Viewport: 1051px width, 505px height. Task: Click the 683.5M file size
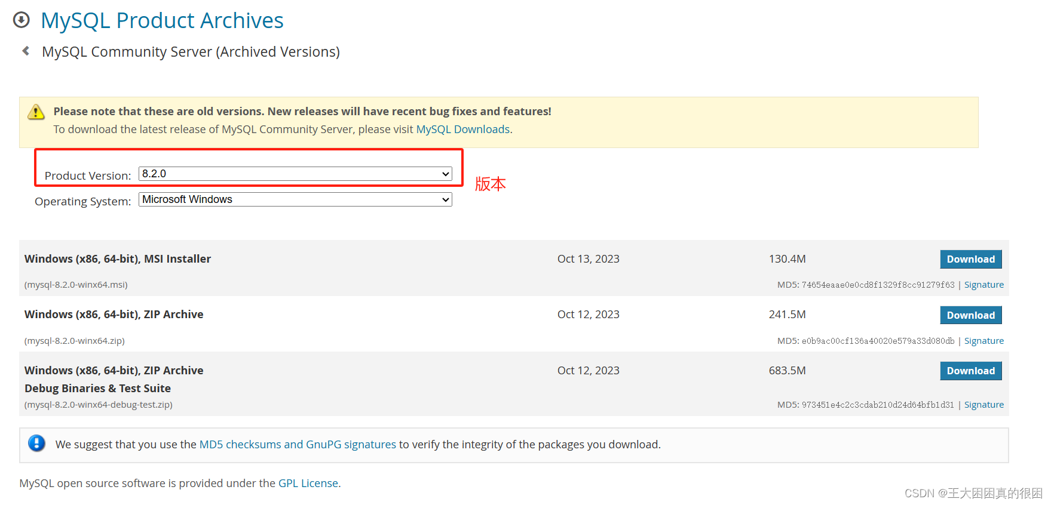tap(788, 371)
